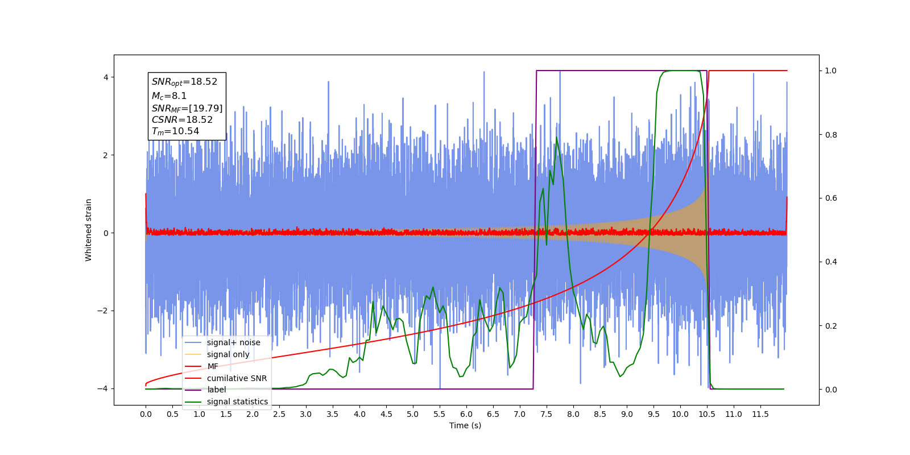Click the SNR_opt=18.52 annotation text
This screenshot has width=910, height=455.
click(x=184, y=82)
